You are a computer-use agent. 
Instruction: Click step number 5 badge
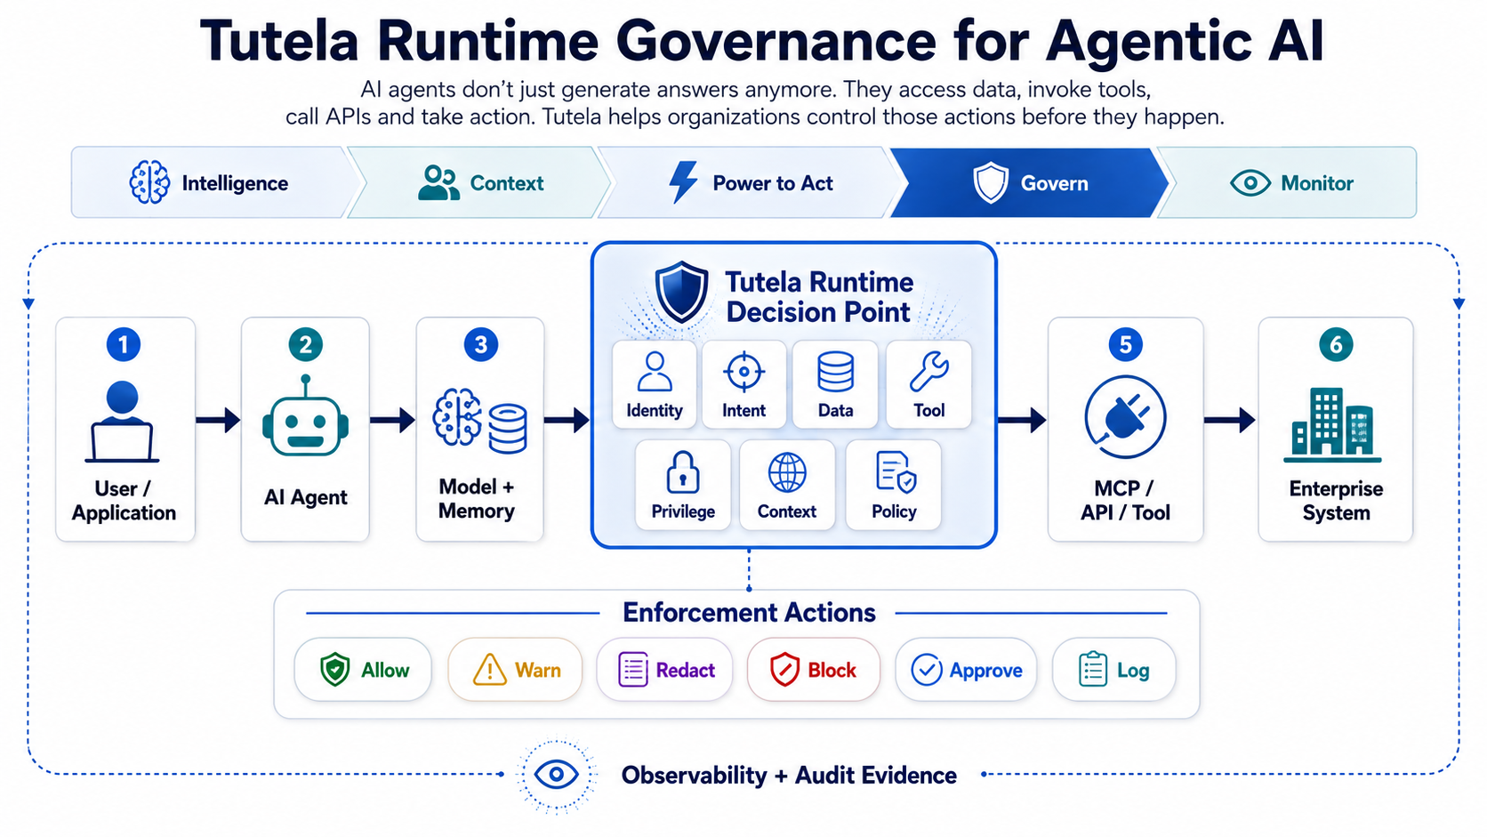(1126, 344)
